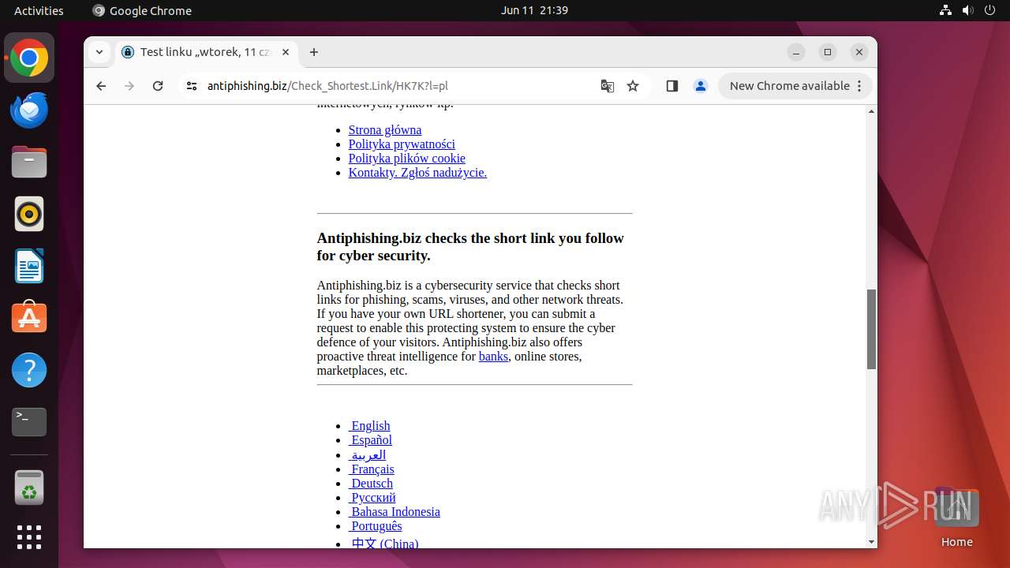This screenshot has width=1010, height=568.
Task: Go back to previous page
Action: click(101, 86)
